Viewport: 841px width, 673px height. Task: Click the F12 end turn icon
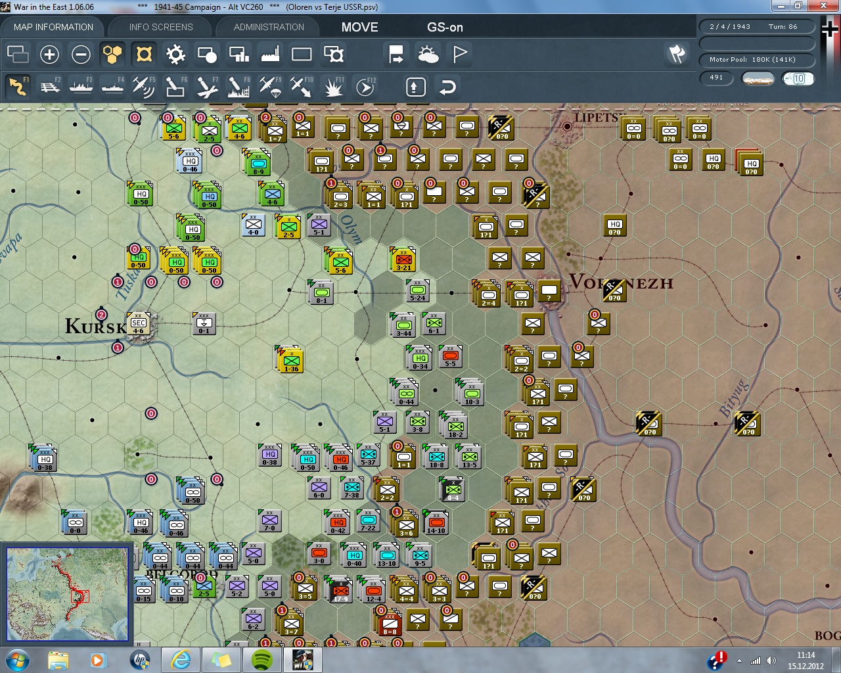pos(365,87)
